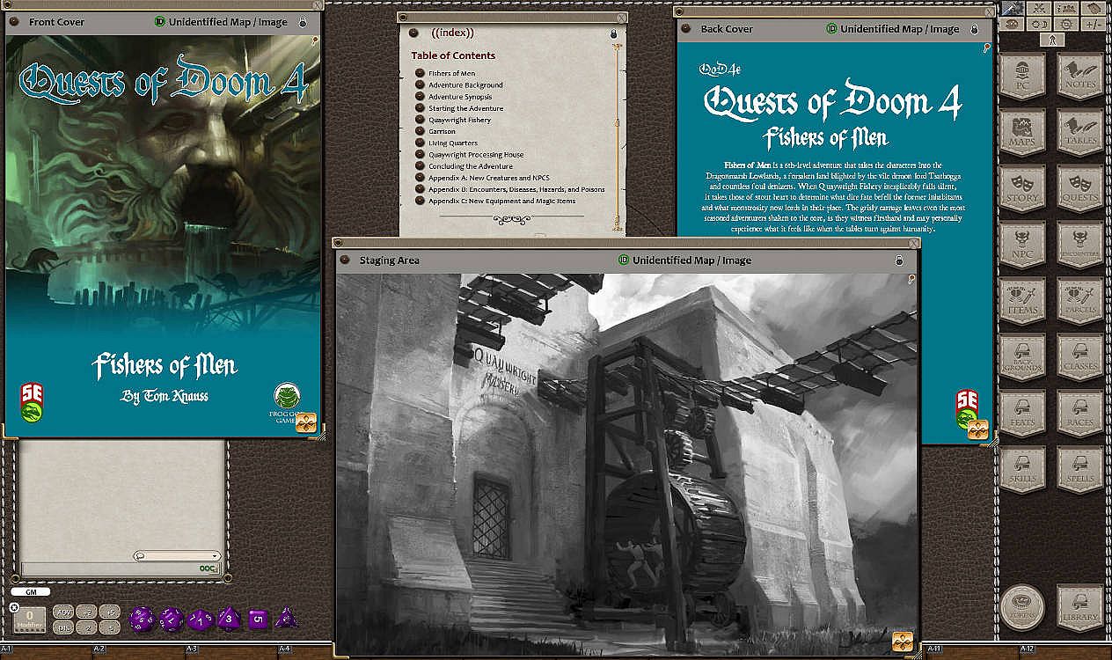Open the Items sidebar button

pyautogui.click(x=1022, y=301)
